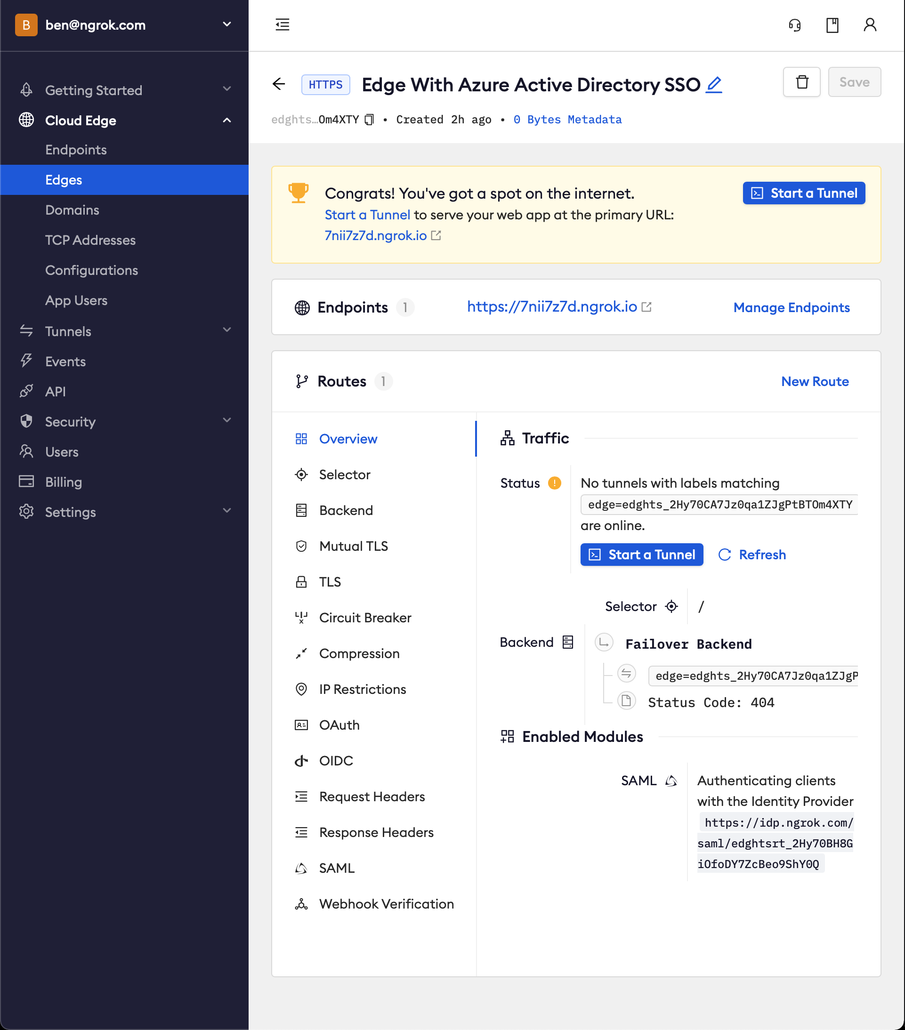Click the Backend server icon in Traffic
Image resolution: width=905 pixels, height=1030 pixels.
[x=568, y=642]
